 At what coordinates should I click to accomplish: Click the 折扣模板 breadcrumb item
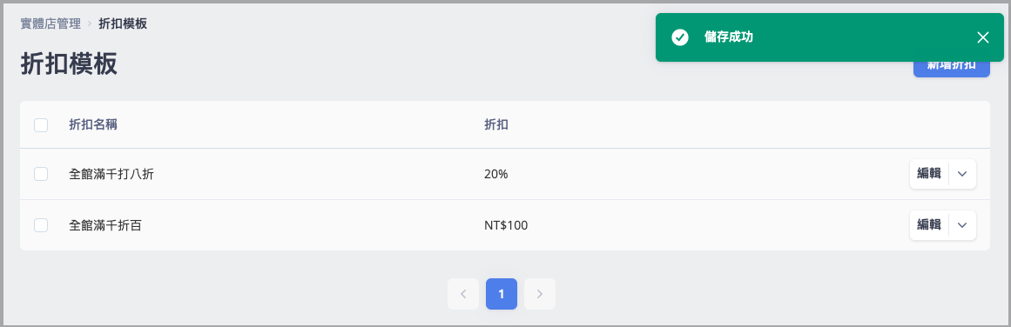123,23
